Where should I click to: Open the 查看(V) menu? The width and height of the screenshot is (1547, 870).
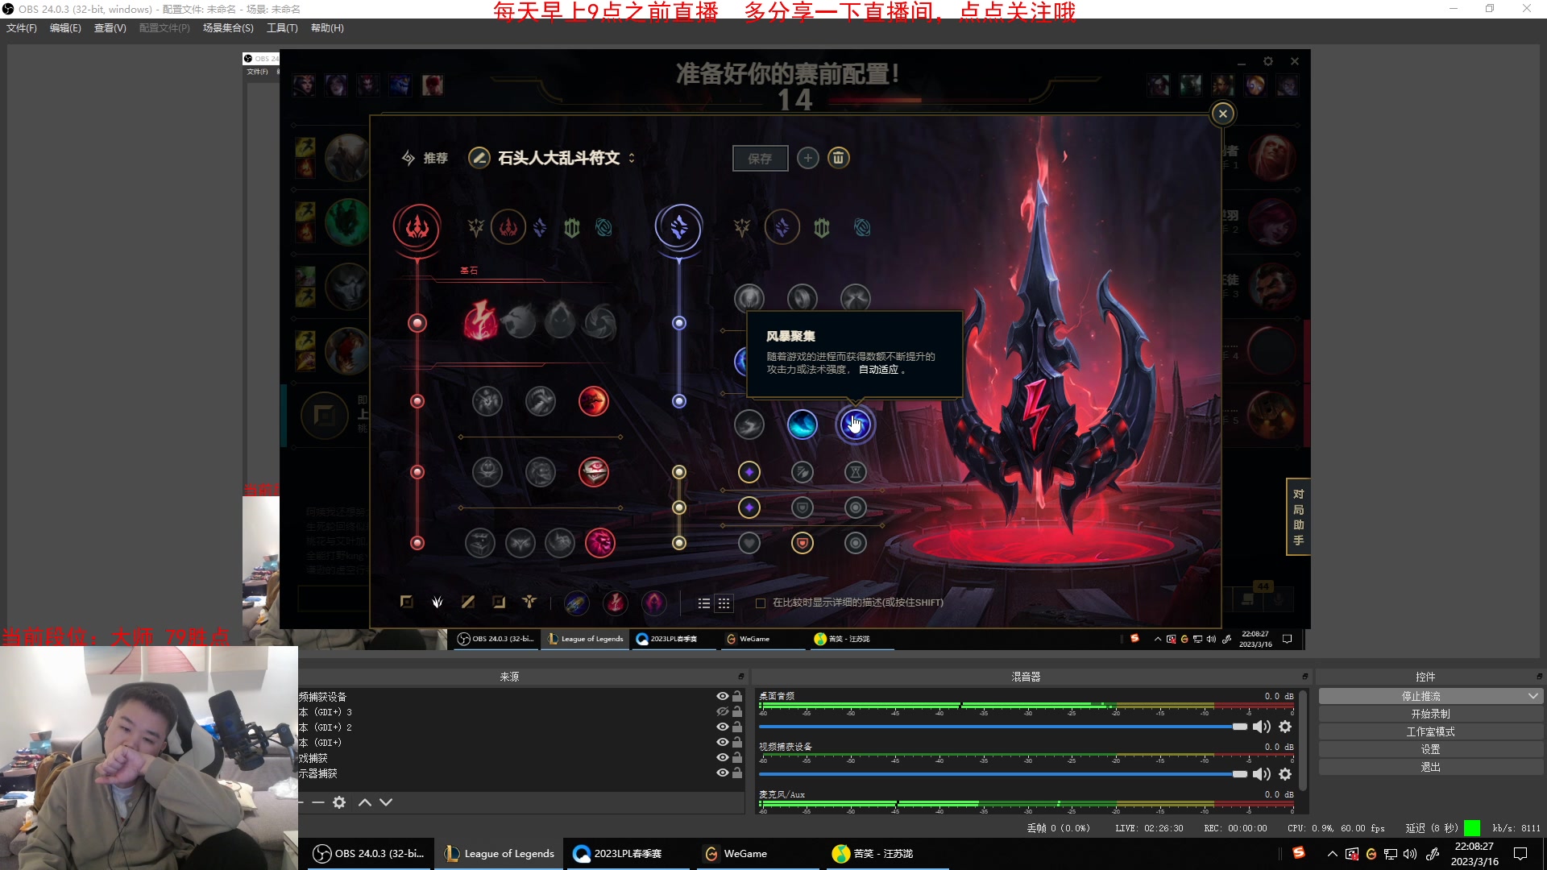click(x=110, y=28)
